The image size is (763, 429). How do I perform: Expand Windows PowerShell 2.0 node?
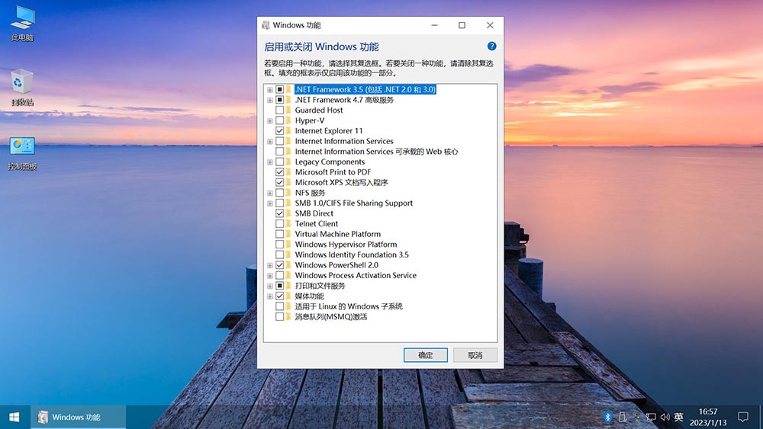pyautogui.click(x=270, y=265)
